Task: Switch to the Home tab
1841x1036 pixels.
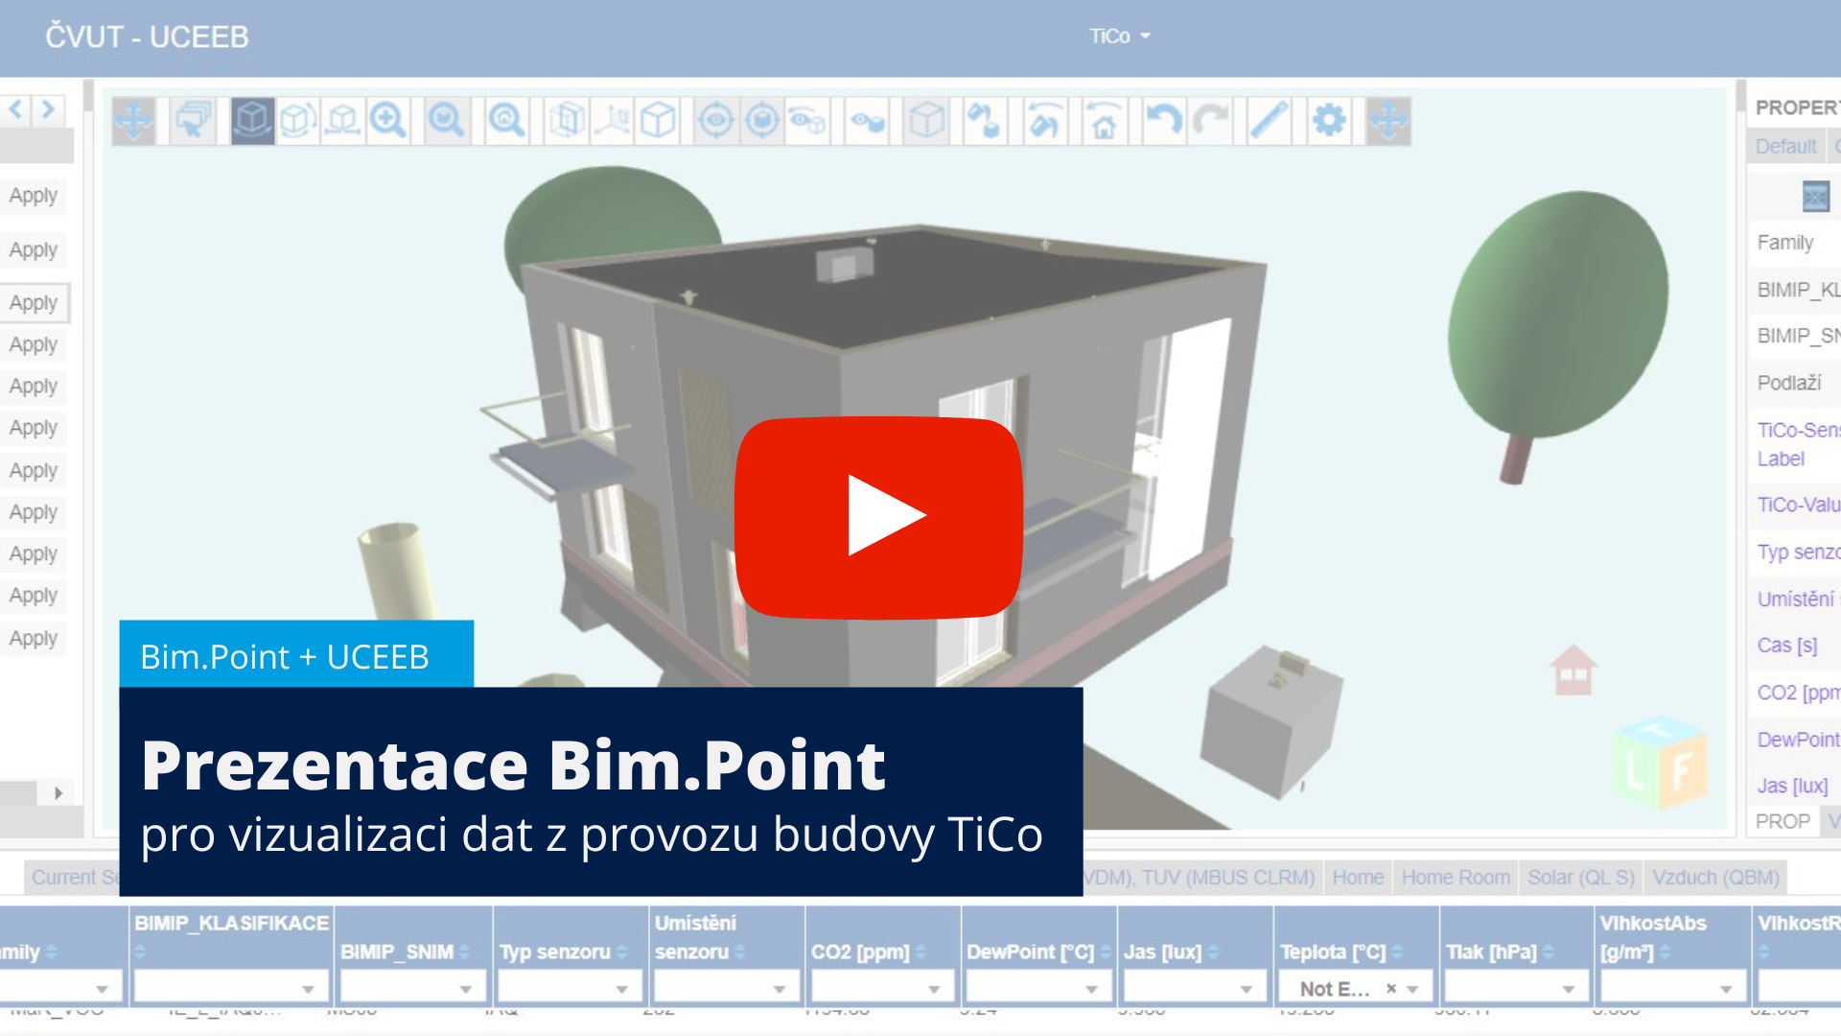Action: [x=1358, y=878]
